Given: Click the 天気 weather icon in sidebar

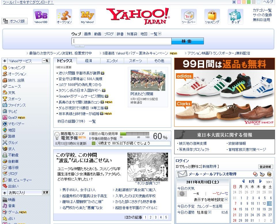Looking at the screenshot, I should click(x=5, y=93).
